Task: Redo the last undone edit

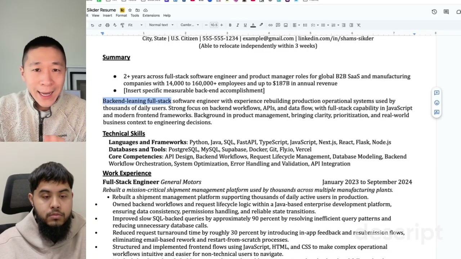Action: coord(100,25)
